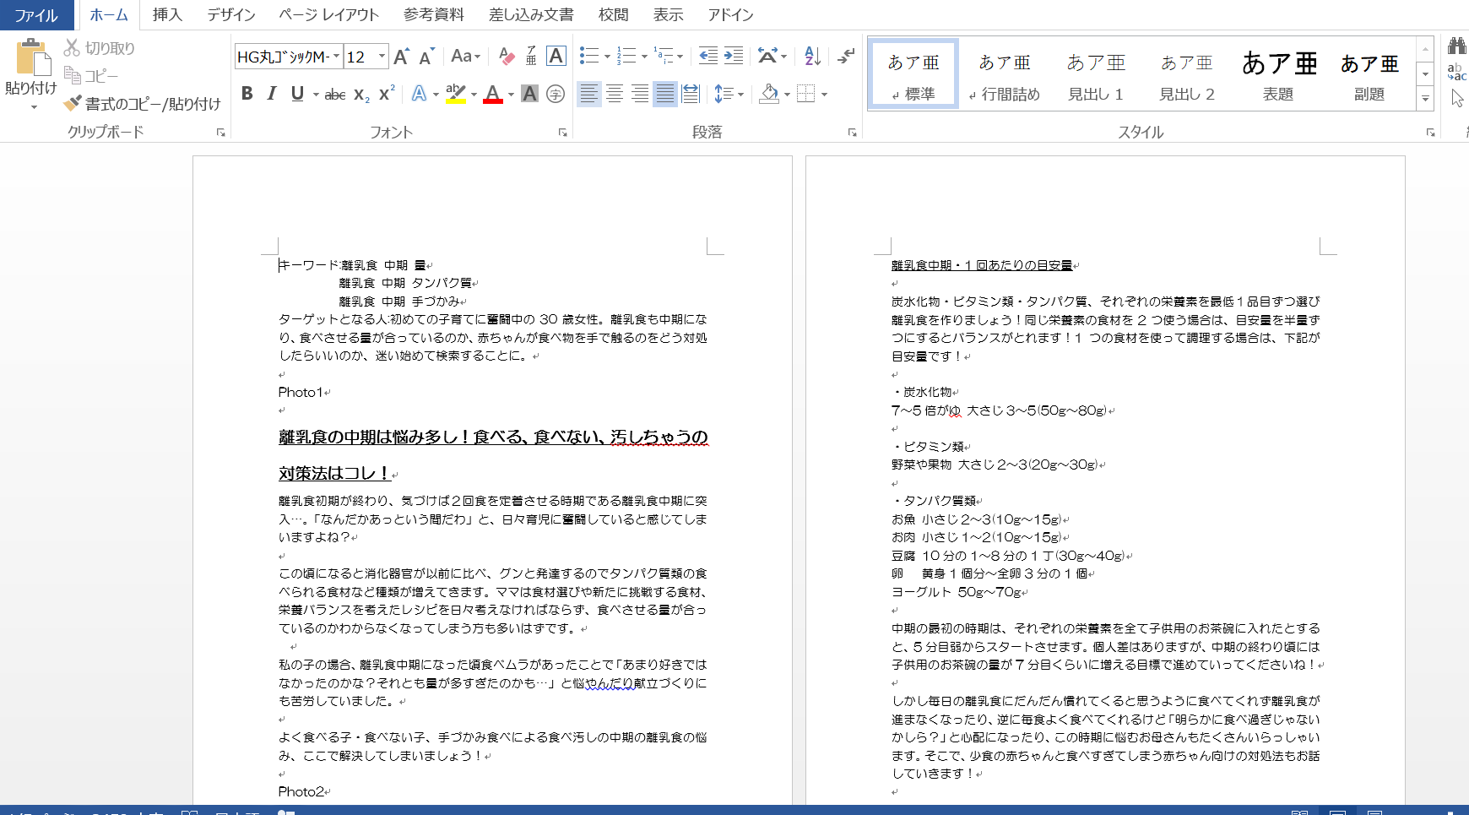Image resolution: width=1469 pixels, height=815 pixels.
Task: Click the Sort icon in paragraph group
Action: (x=812, y=57)
